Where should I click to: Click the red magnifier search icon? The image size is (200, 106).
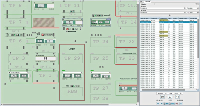click(x=177, y=103)
